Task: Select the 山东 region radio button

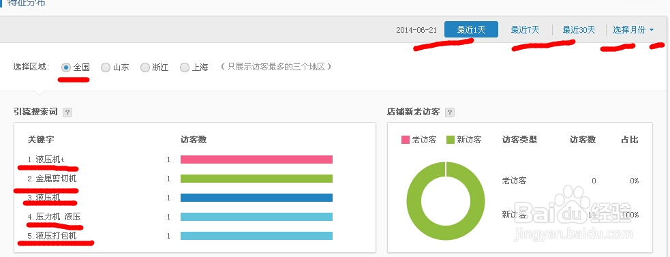Action: point(106,67)
